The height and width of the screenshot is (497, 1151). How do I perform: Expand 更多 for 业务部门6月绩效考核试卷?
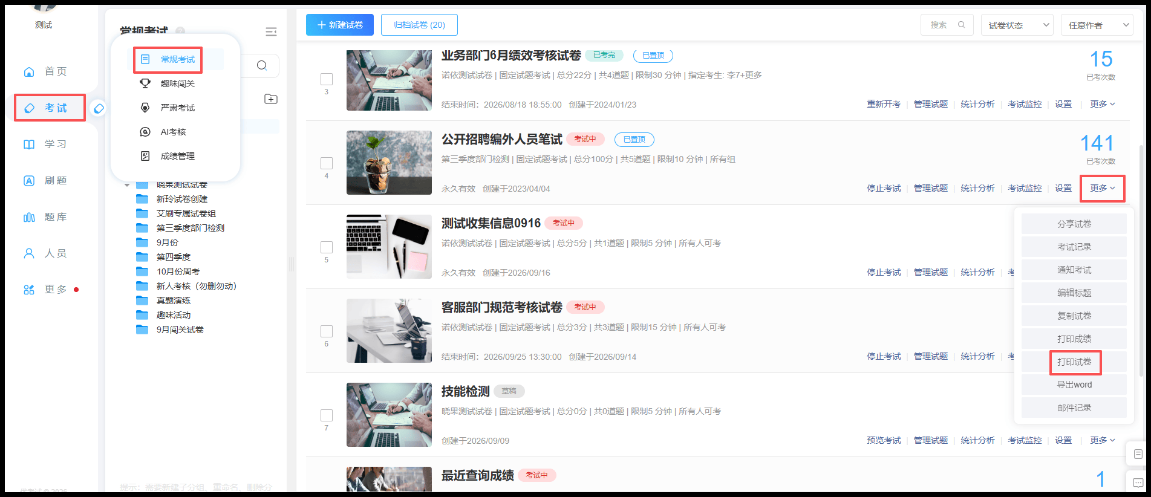1103,104
